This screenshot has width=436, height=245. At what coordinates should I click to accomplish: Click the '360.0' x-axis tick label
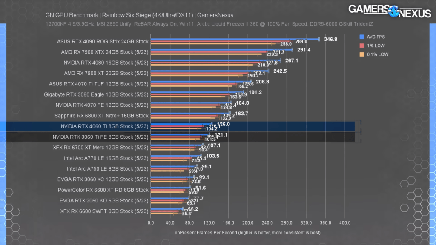coord(326,223)
